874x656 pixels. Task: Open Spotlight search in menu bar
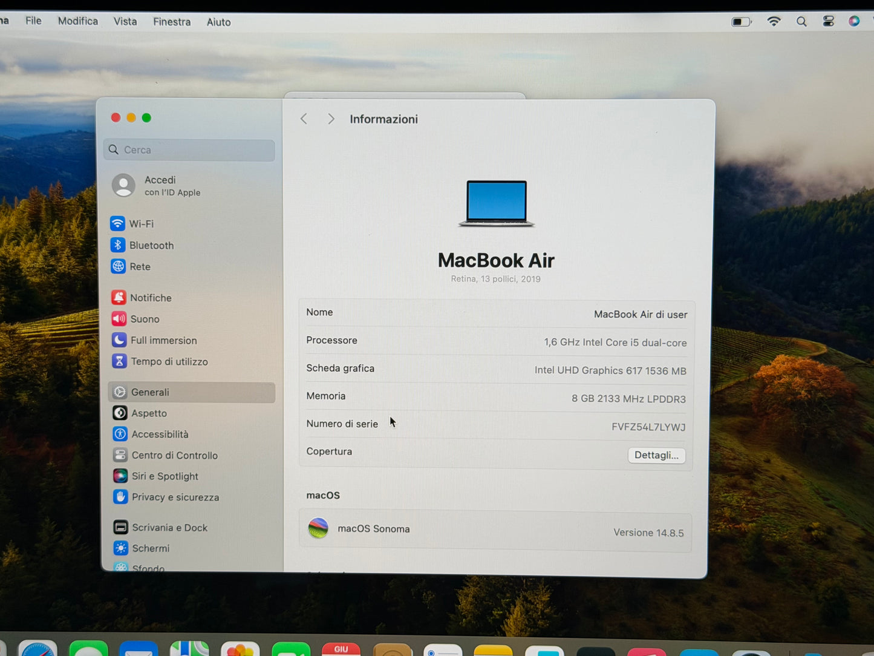coord(801,22)
